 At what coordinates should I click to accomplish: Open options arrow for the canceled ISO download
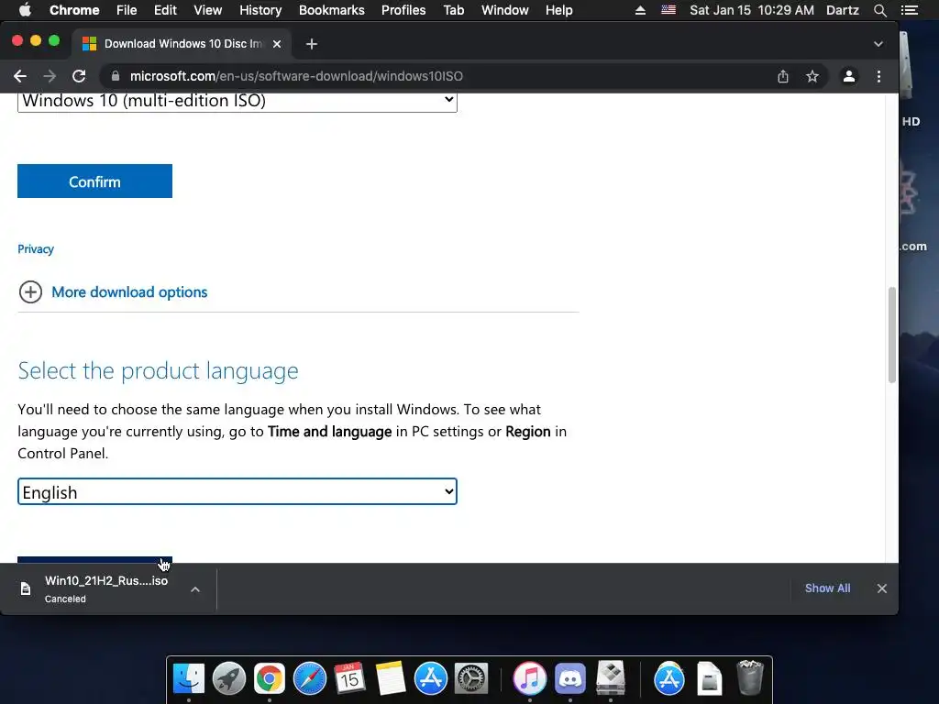pos(195,589)
